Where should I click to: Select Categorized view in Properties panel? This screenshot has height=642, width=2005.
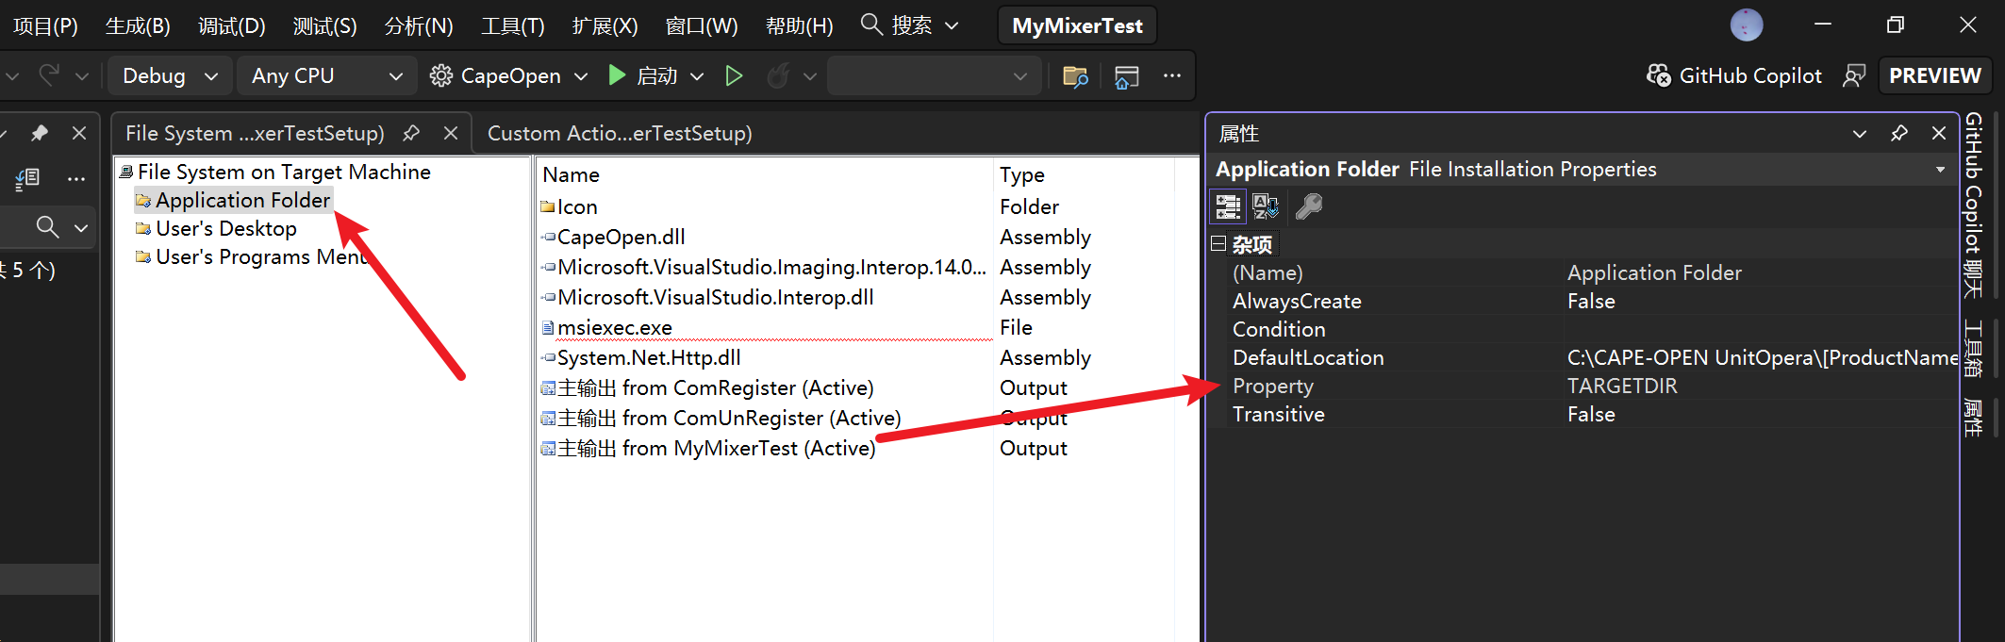[x=1228, y=206]
